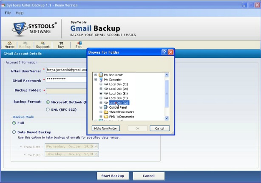Screen dimensions: 261x183
Task: Click the Control Panel icon
Action: coord(106,107)
